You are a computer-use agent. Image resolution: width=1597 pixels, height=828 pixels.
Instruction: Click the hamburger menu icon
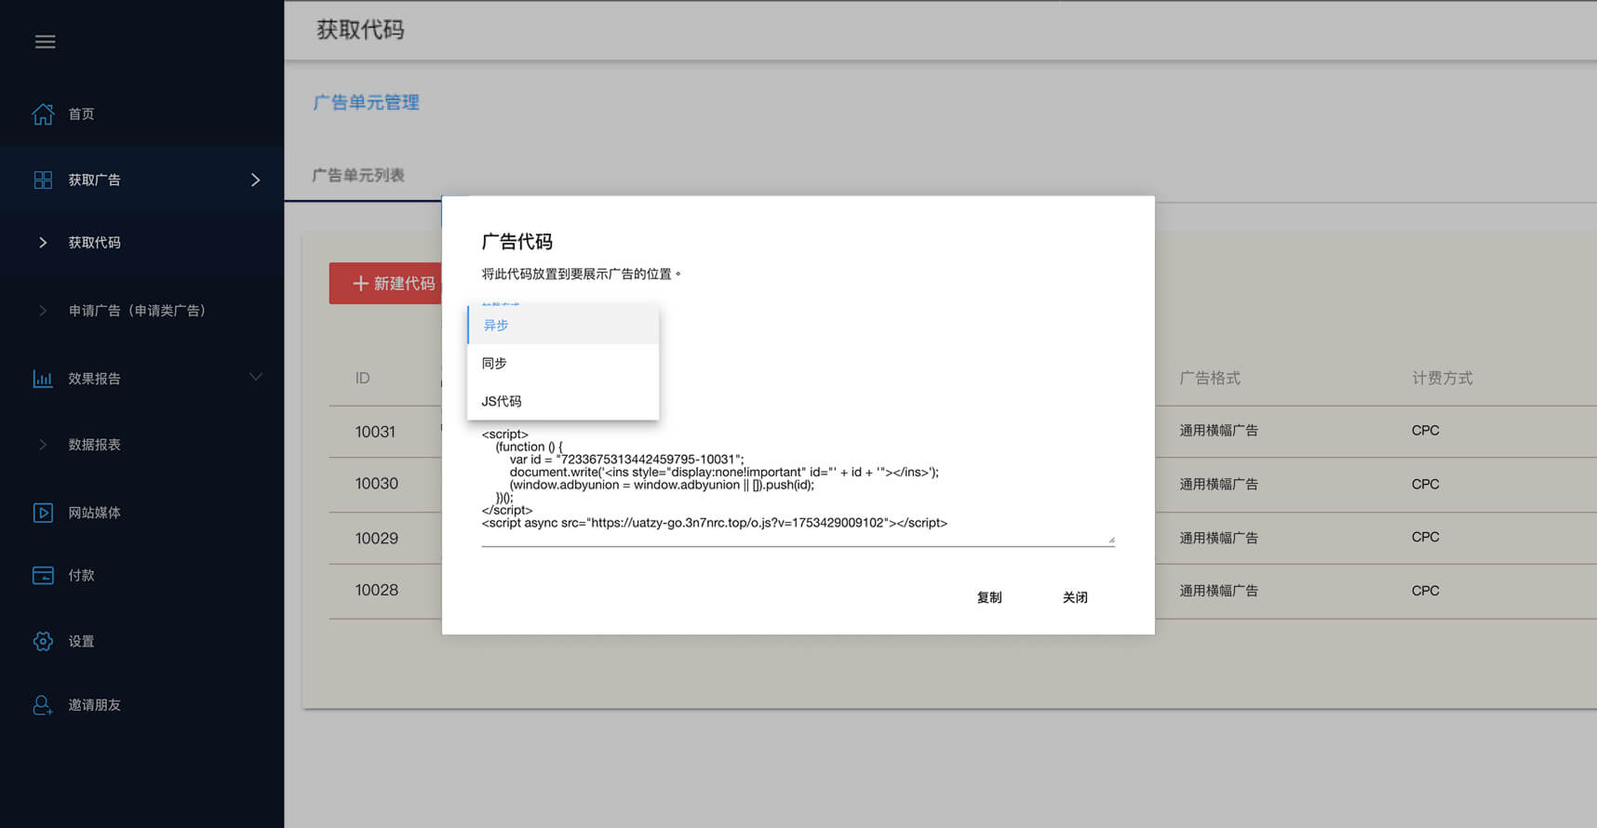(45, 42)
